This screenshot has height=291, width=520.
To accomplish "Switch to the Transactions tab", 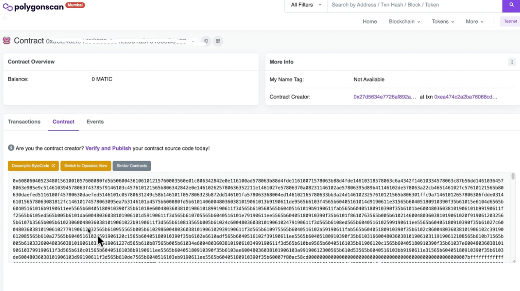I will [24, 122].
